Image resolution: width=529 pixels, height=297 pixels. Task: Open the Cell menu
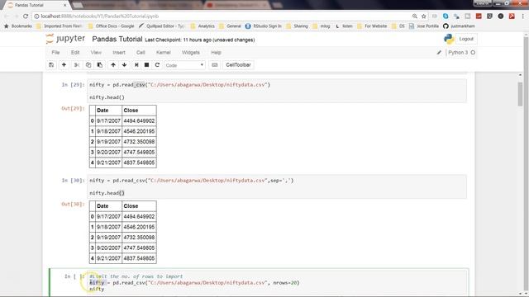click(141, 53)
